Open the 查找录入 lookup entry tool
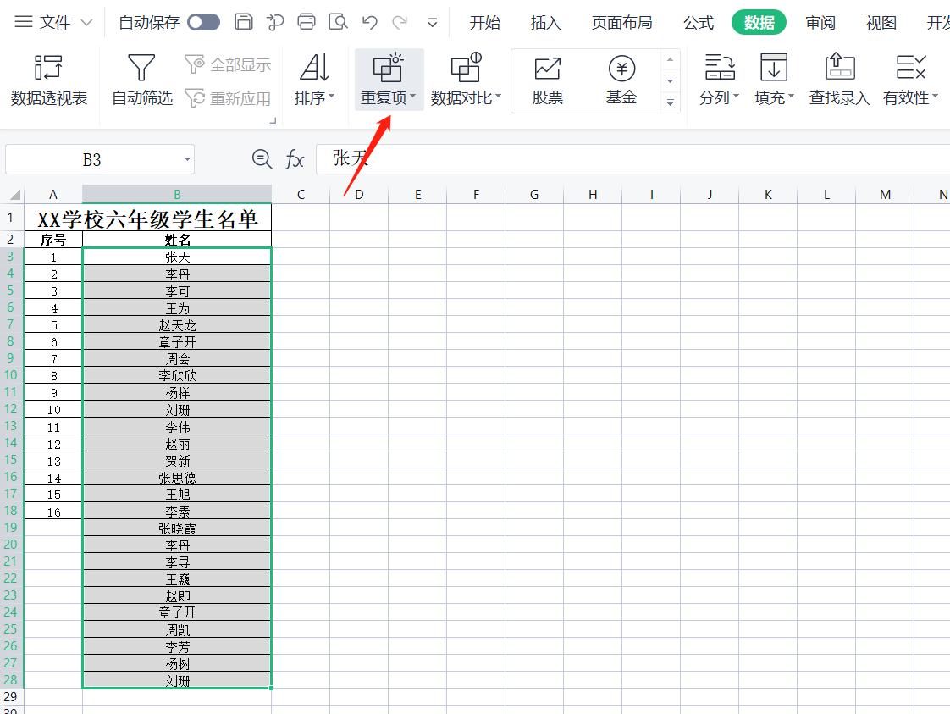Viewport: 950px width, 714px height. point(838,79)
